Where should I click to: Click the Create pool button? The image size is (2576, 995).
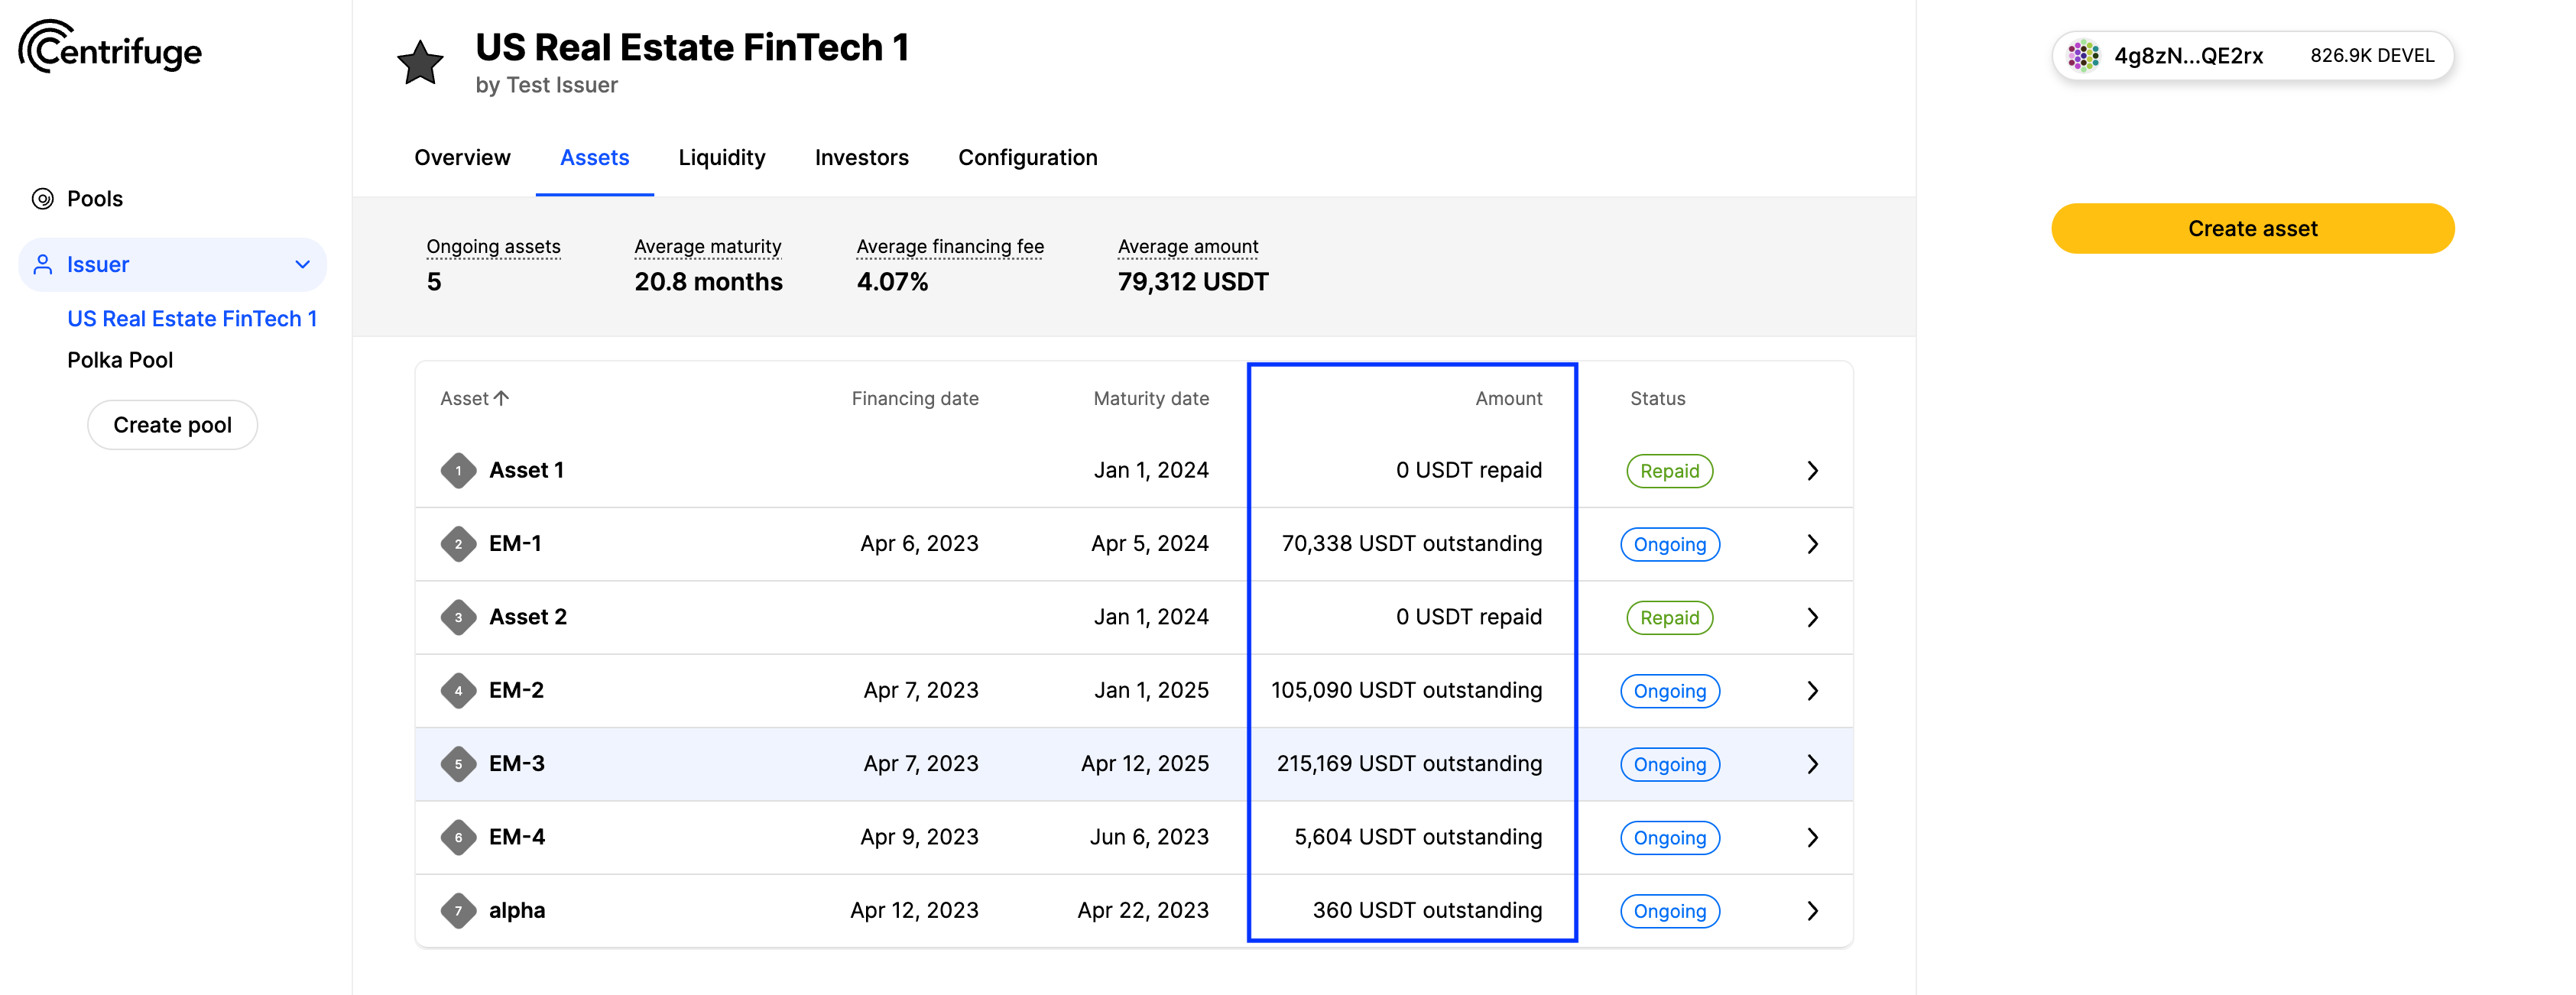(172, 424)
